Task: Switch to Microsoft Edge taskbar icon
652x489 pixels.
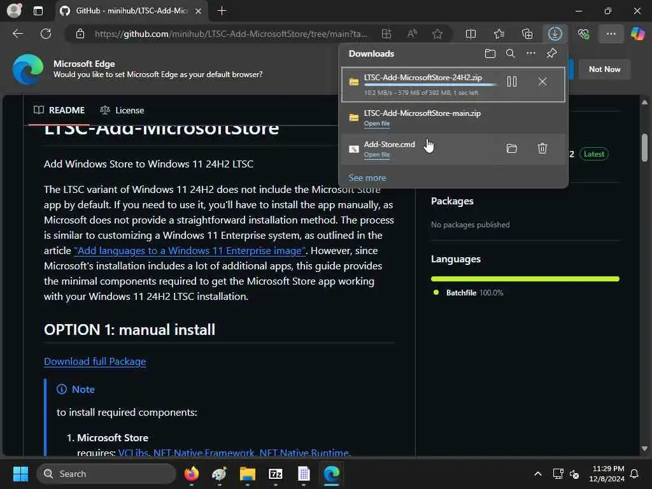Action: point(331,474)
